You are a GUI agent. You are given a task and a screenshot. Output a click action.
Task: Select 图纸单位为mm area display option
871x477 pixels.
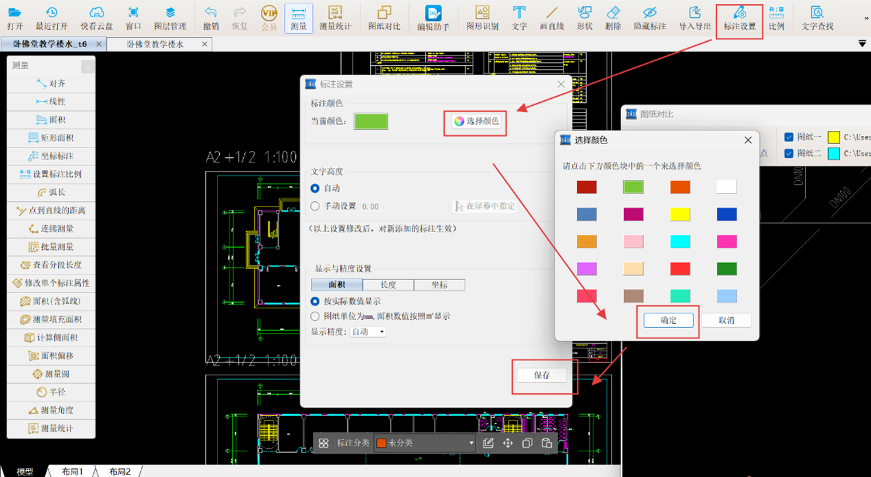tap(315, 316)
